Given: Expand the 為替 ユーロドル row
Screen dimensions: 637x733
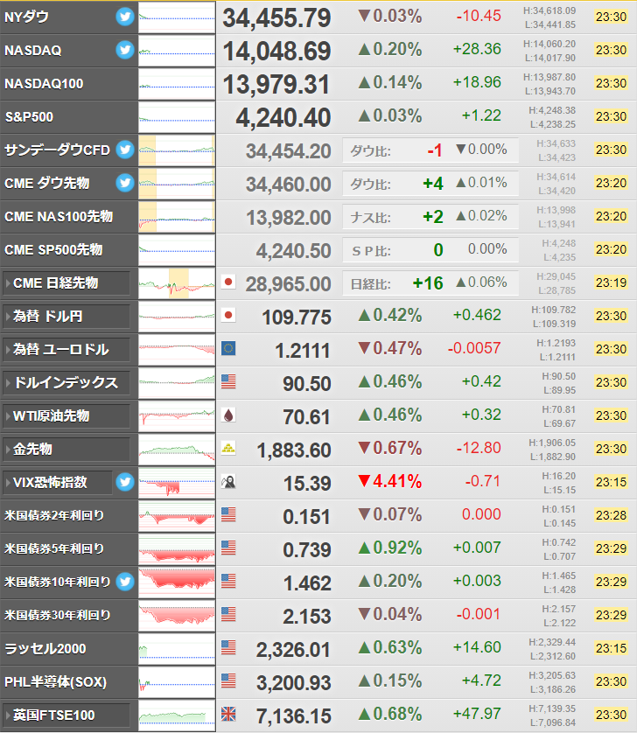Looking at the screenshot, I should coord(66,350).
